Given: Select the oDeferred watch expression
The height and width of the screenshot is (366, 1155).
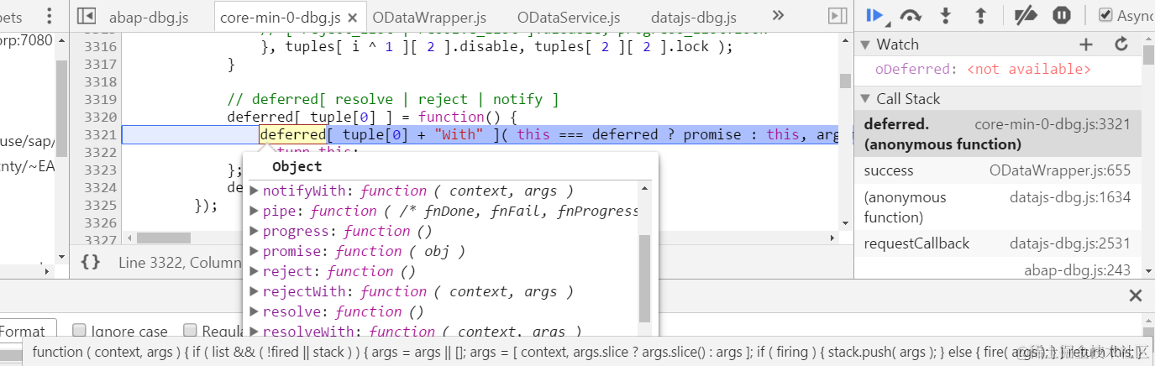Looking at the screenshot, I should click(983, 69).
